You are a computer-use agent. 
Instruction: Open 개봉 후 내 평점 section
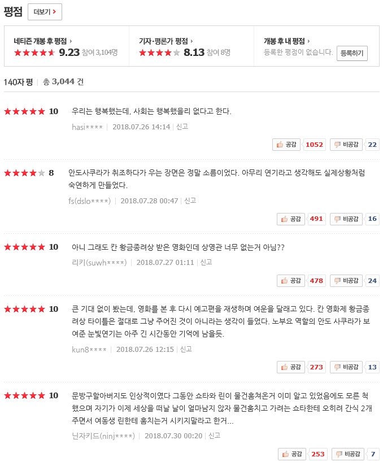(287, 41)
